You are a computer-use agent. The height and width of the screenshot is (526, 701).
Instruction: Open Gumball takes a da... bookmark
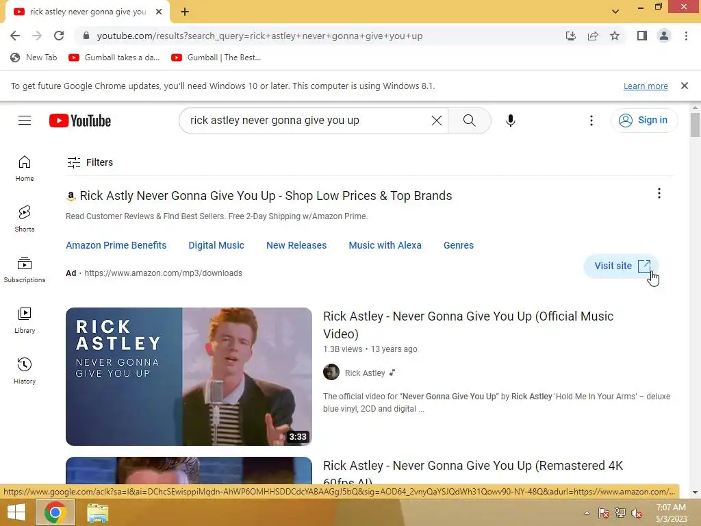(114, 58)
